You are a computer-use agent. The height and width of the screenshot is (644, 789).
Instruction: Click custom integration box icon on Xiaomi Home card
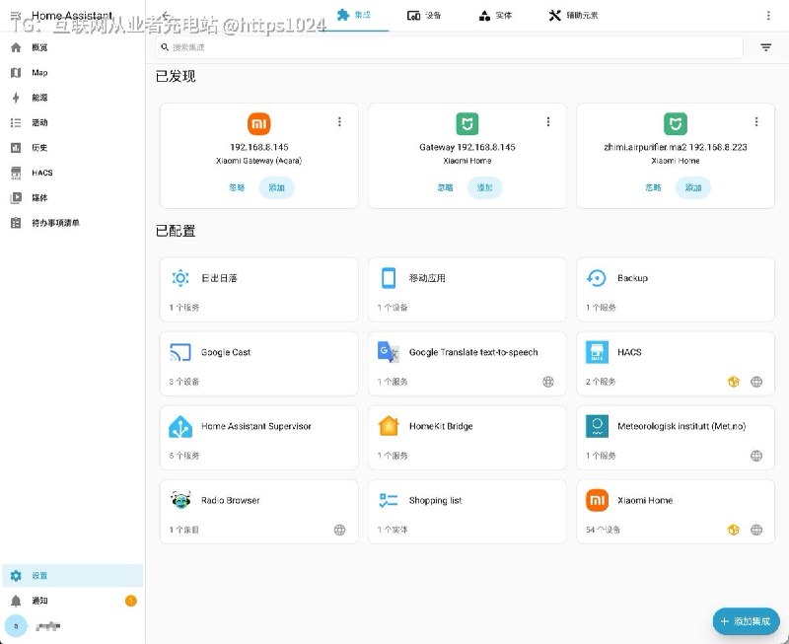pos(734,530)
